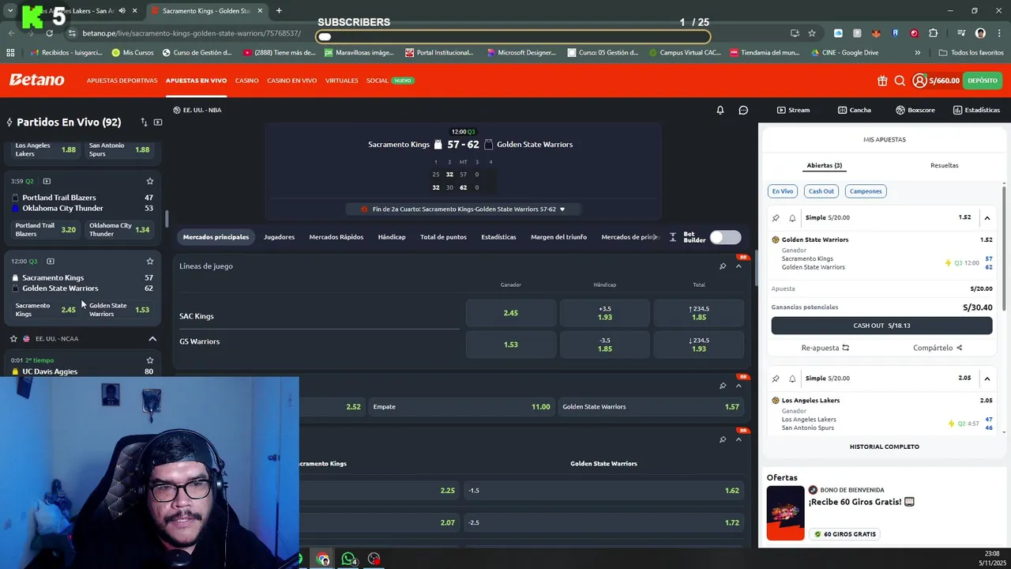Select the Jugadores tab
This screenshot has width=1011, height=569.
tap(279, 237)
